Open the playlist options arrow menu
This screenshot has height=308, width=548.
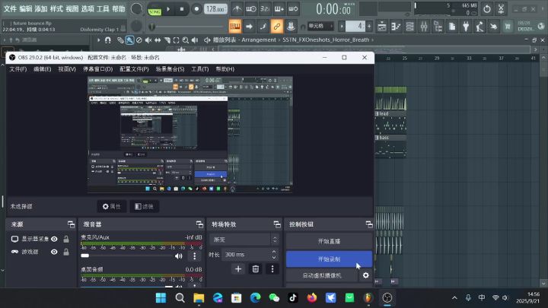[98, 40]
